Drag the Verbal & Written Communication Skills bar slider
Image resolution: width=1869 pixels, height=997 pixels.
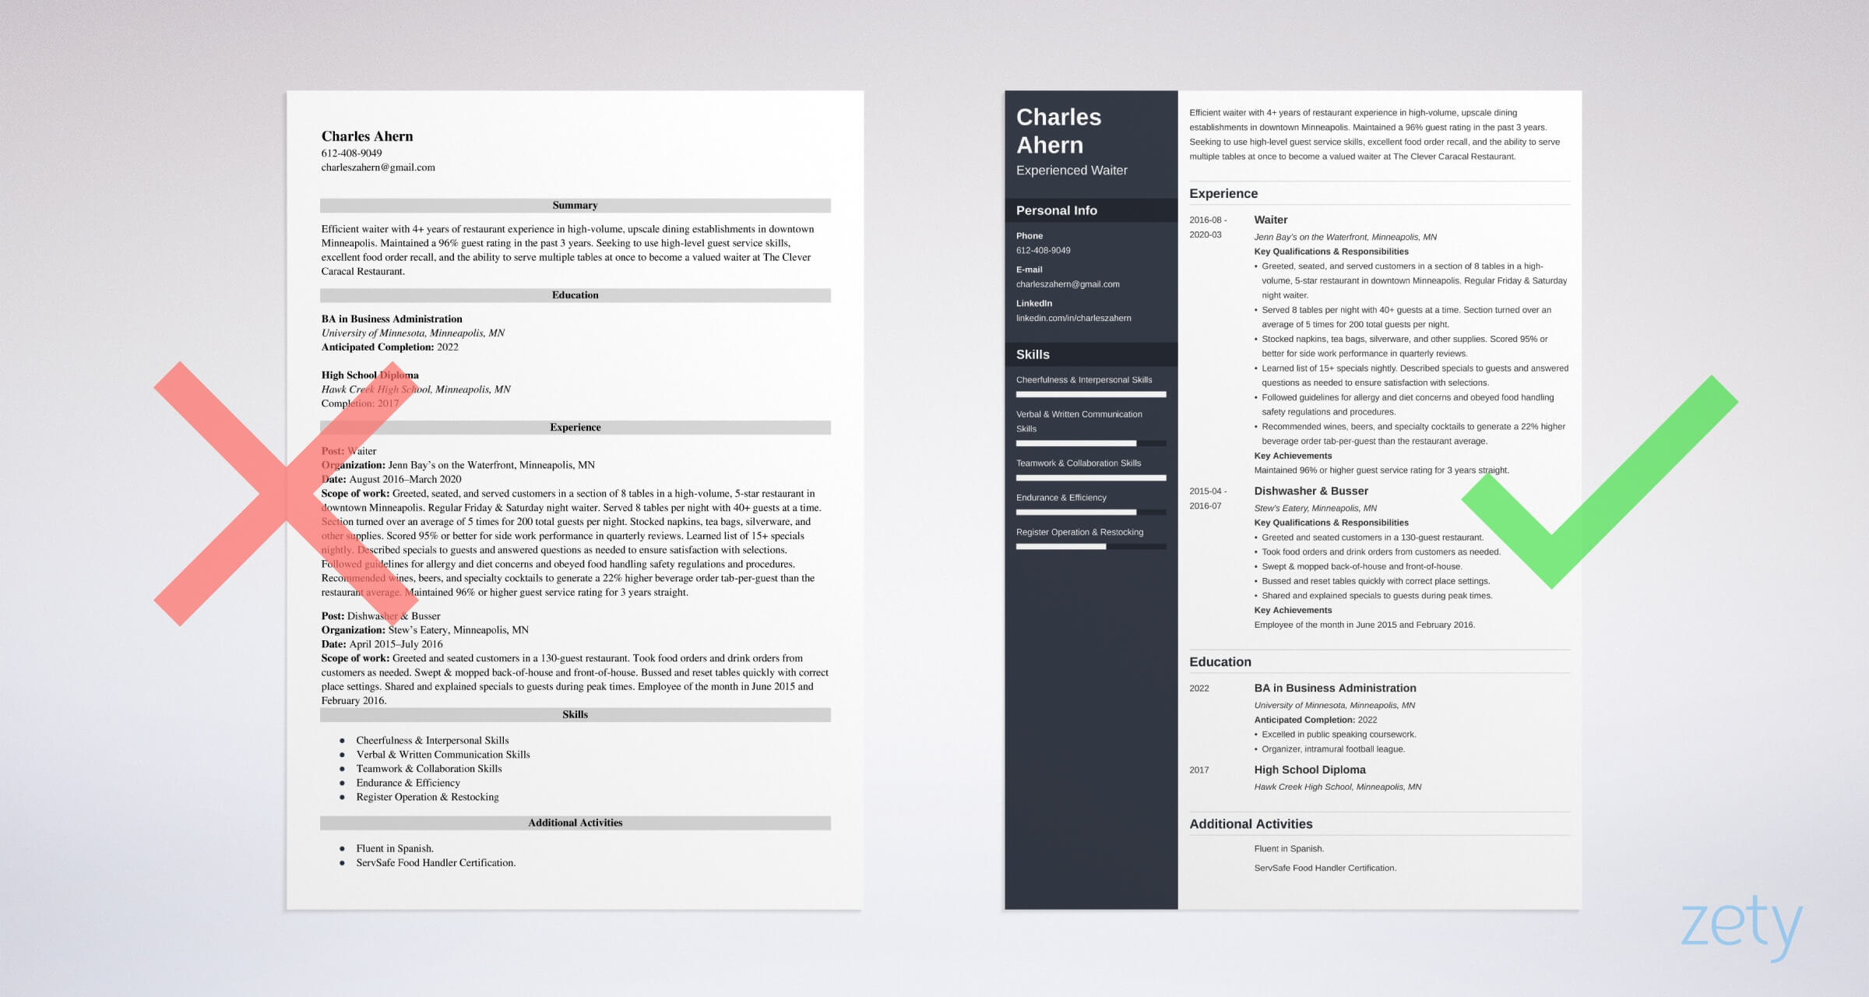(1135, 443)
